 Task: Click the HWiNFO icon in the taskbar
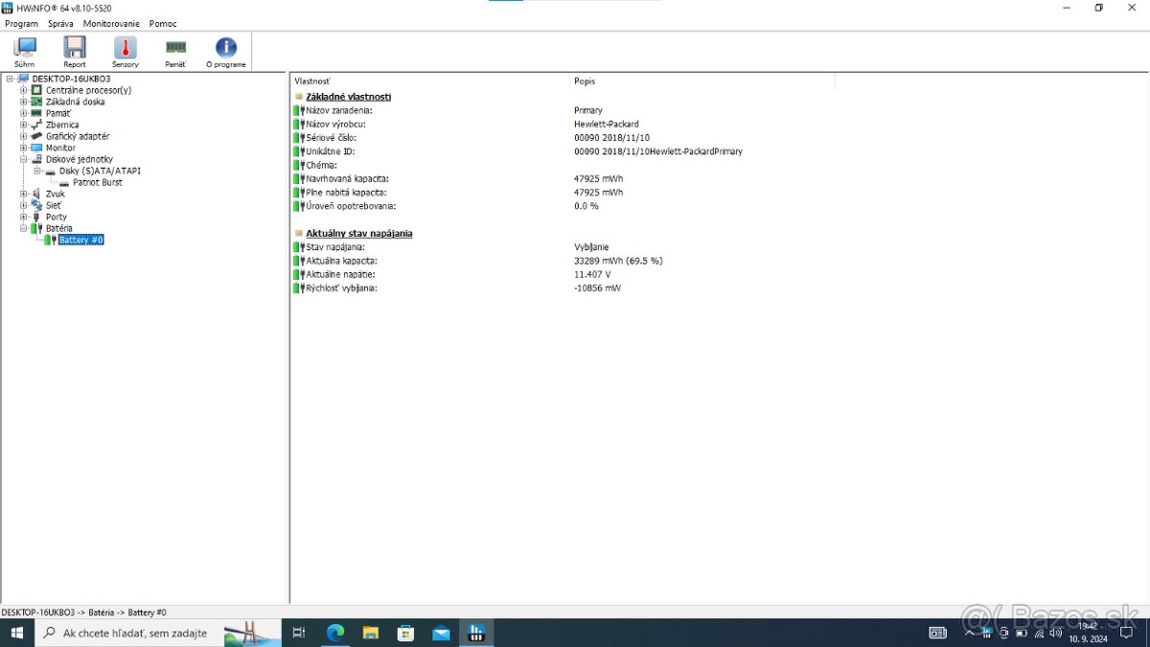tap(476, 633)
